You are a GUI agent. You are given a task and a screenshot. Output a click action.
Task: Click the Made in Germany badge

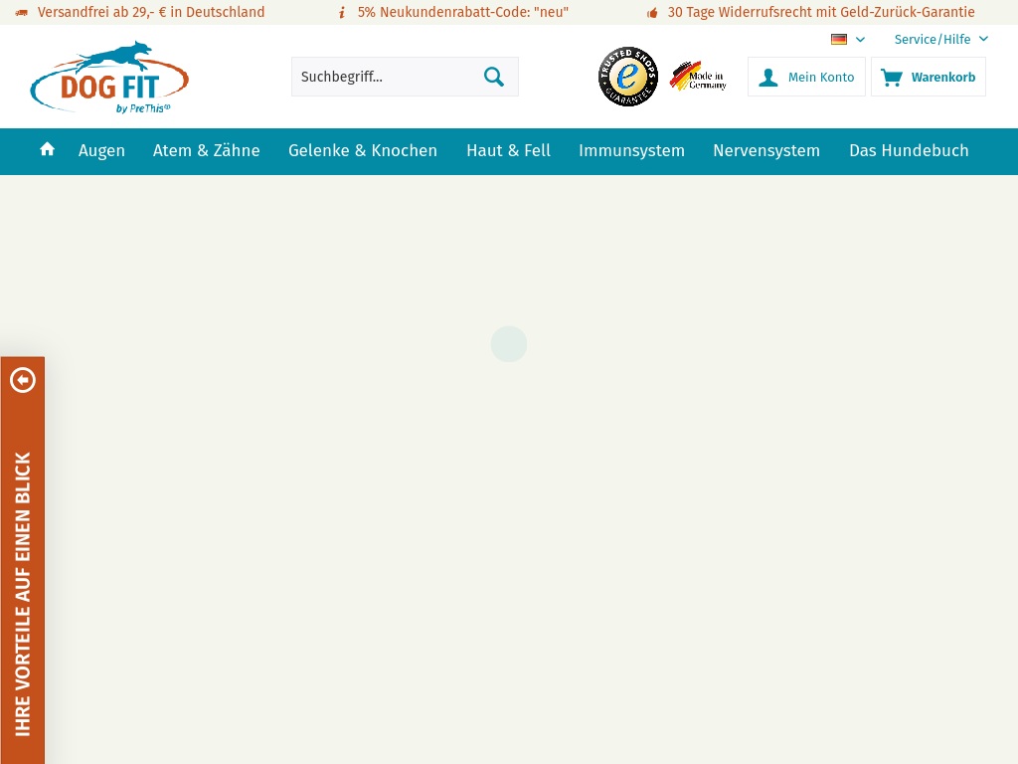pyautogui.click(x=698, y=77)
